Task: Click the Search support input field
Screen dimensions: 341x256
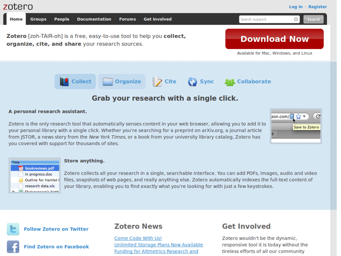Action: pos(267,19)
